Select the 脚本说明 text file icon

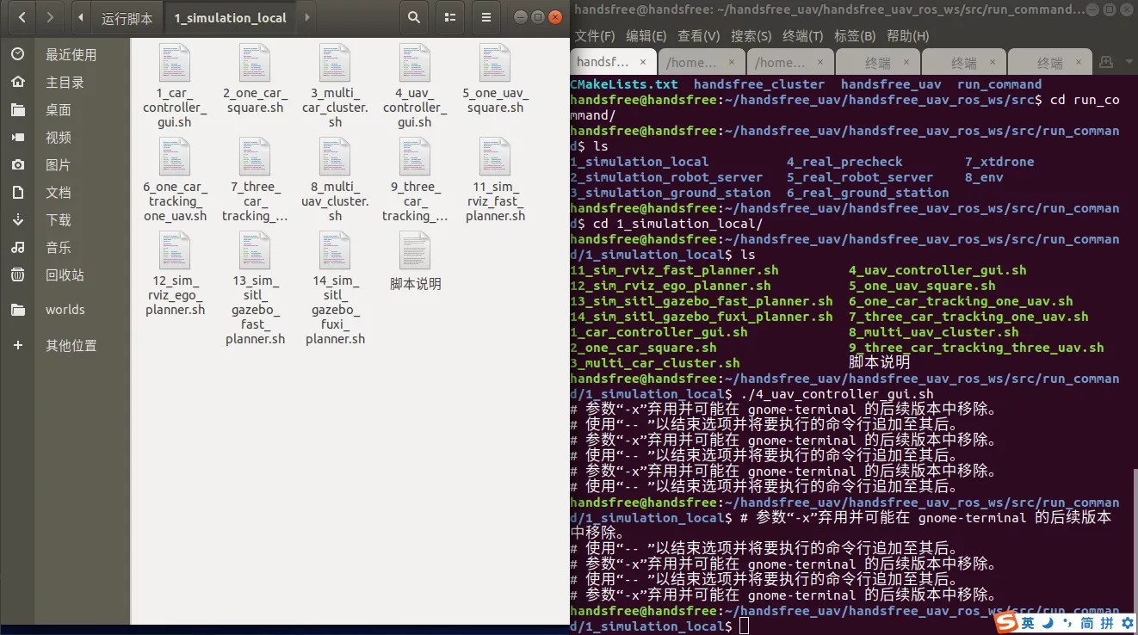coord(415,250)
